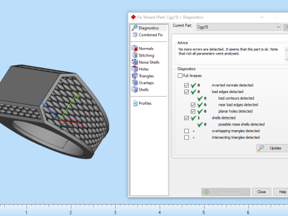Open the Combined Fix page

tap(151, 35)
